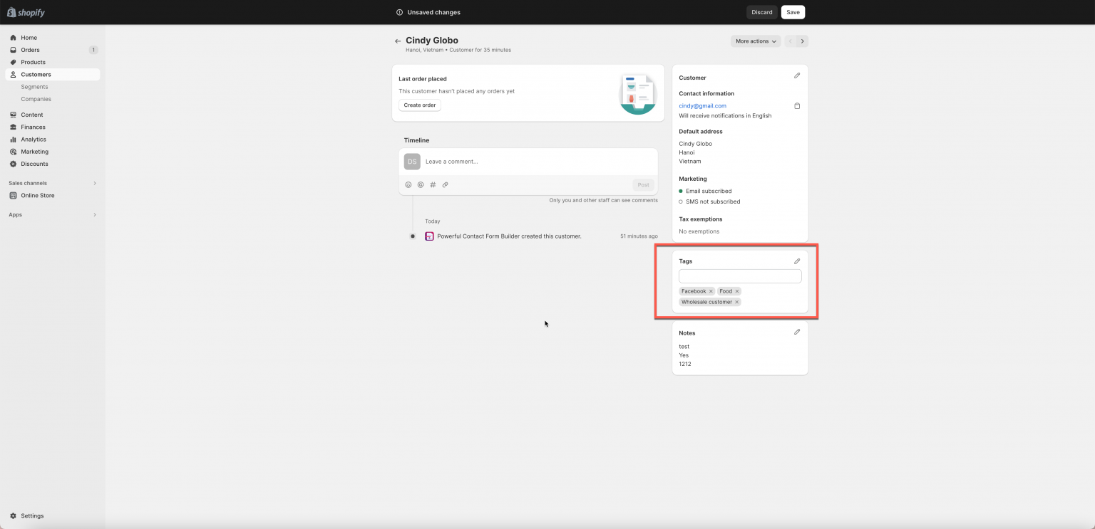Click the mention @ icon in comment box
This screenshot has height=529, width=1095.
click(421, 185)
